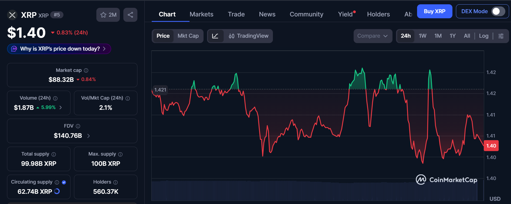
Task: Click the $1.87B volume value
Action: coord(24,107)
